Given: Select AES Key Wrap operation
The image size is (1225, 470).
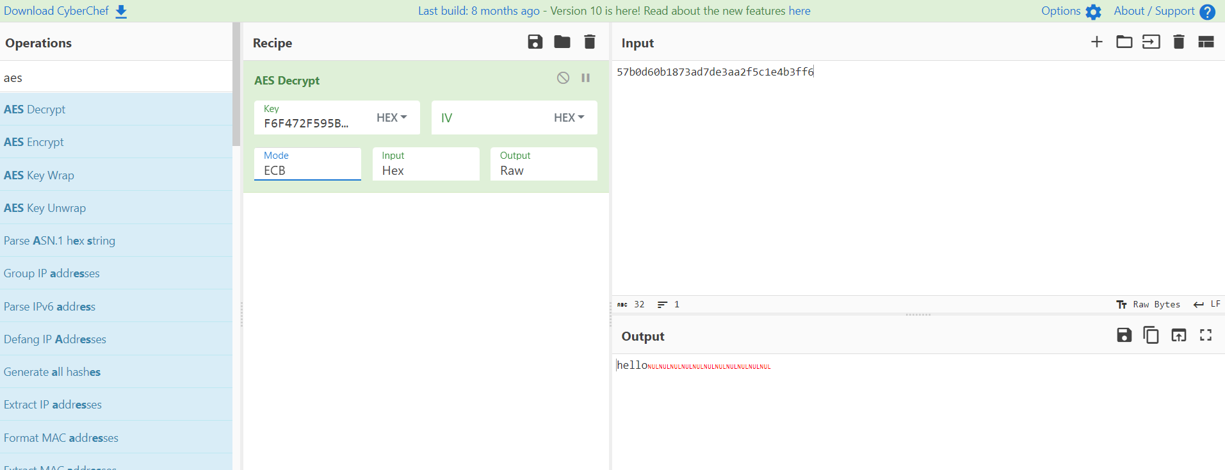Looking at the screenshot, I should pos(116,175).
